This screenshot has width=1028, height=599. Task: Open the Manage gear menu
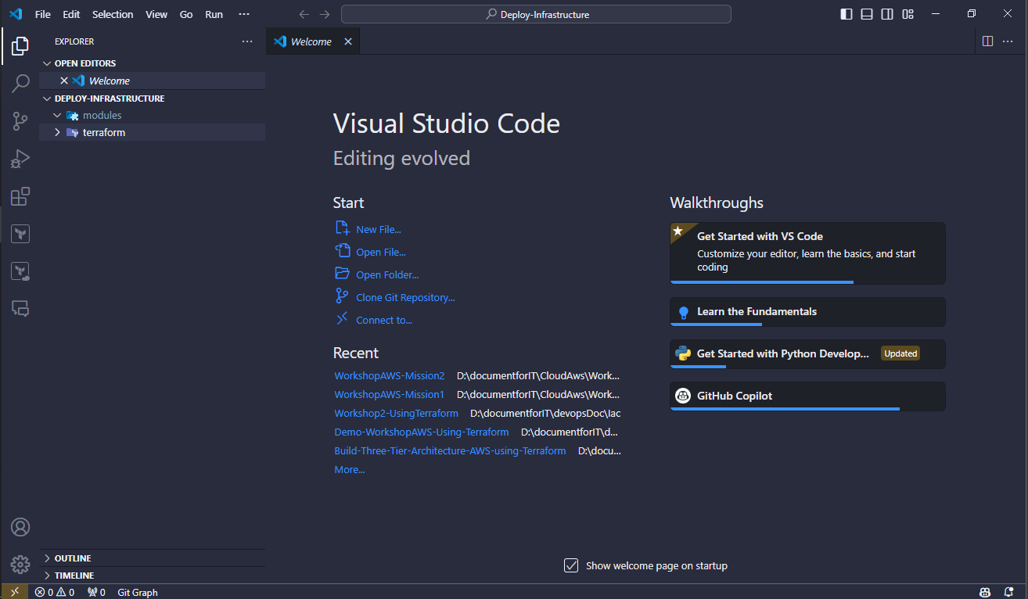point(20,564)
